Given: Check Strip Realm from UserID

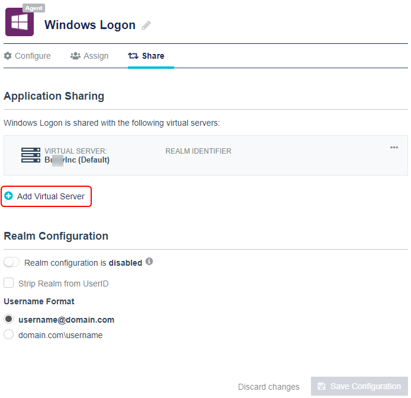Looking at the screenshot, I should 9,283.
